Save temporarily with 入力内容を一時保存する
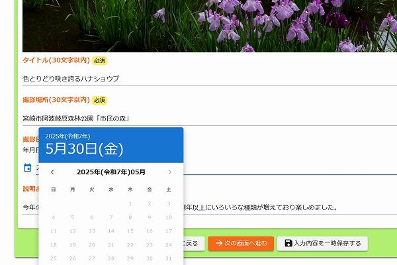 (322, 243)
